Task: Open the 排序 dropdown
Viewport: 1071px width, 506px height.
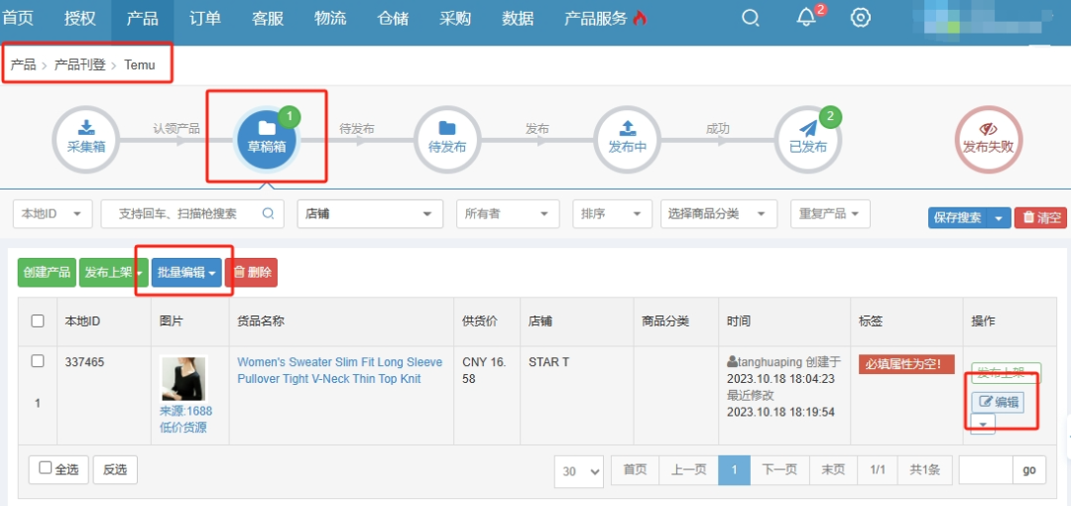Action: [612, 214]
